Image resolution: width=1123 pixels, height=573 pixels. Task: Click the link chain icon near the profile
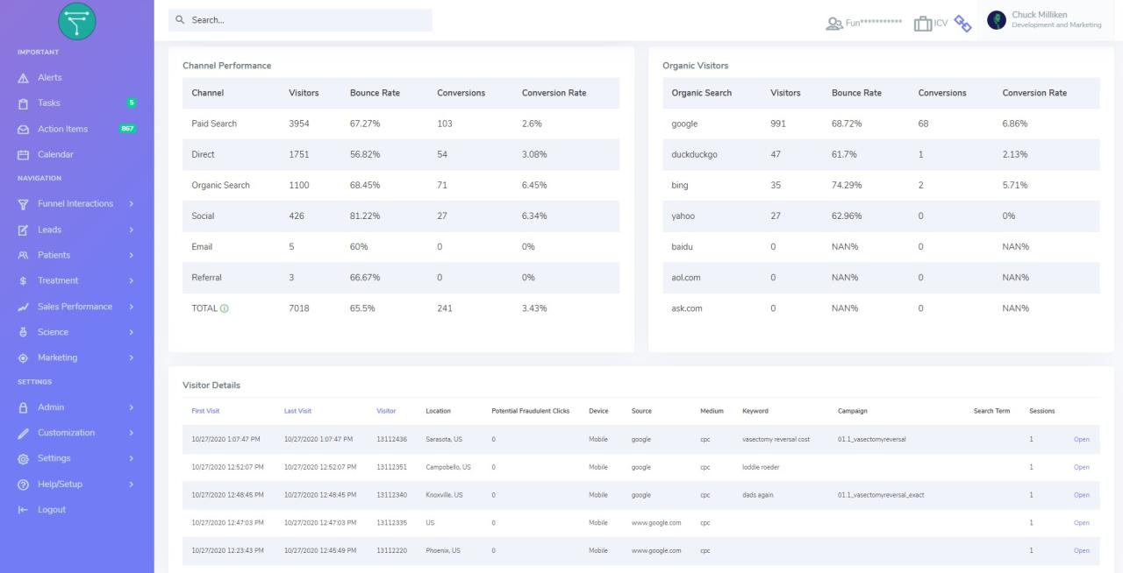[x=962, y=24]
